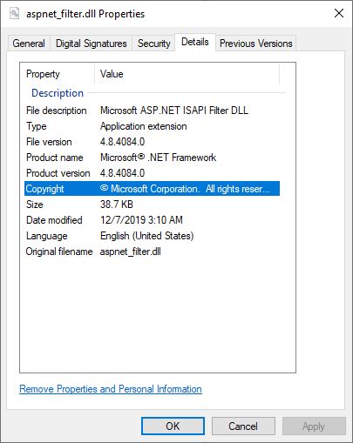This screenshot has height=443, width=353.
Task: Go to the Previous Versions tab
Action: tap(255, 44)
